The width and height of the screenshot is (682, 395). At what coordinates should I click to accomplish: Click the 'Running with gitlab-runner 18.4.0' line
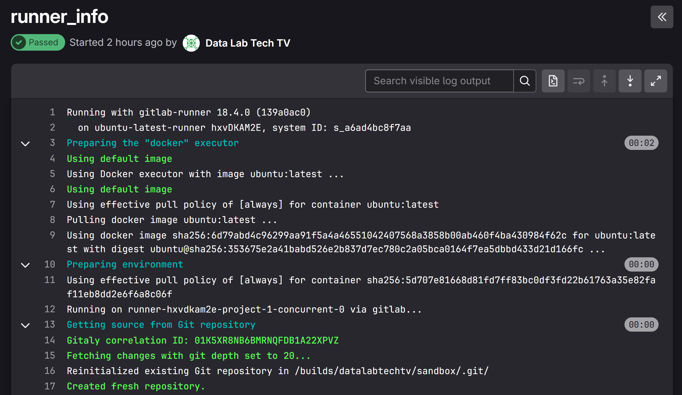coord(189,112)
